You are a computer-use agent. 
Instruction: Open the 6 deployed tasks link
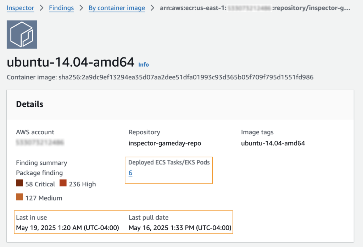[x=130, y=173]
